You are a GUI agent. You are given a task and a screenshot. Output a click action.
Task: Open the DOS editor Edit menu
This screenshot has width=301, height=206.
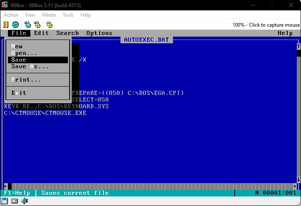tap(41, 33)
